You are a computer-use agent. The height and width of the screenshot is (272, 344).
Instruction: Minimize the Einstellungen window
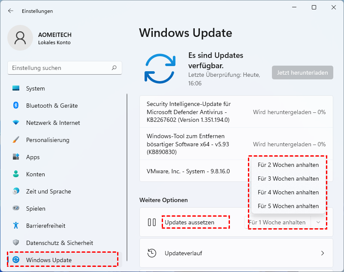pos(294,7)
